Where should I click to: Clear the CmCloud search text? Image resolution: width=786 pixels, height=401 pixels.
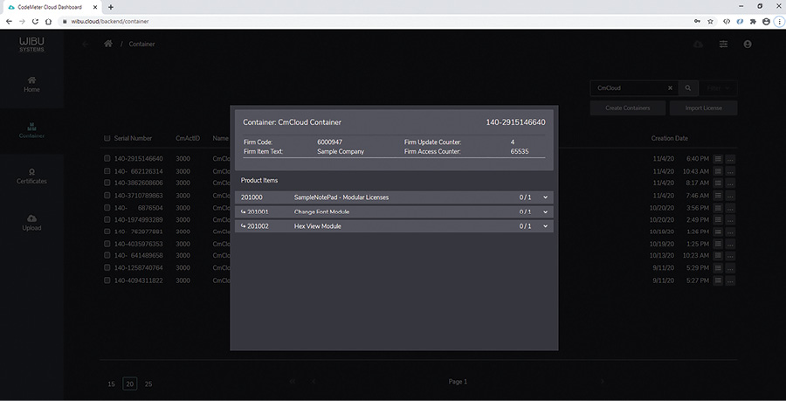[x=670, y=87]
